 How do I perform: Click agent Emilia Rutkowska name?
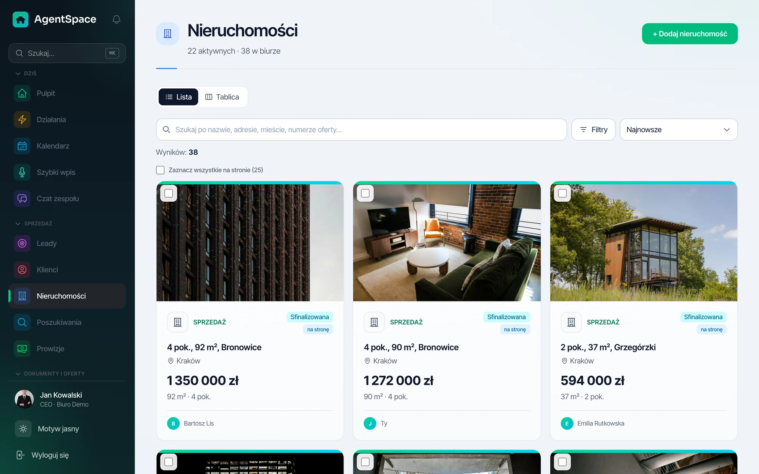point(600,423)
